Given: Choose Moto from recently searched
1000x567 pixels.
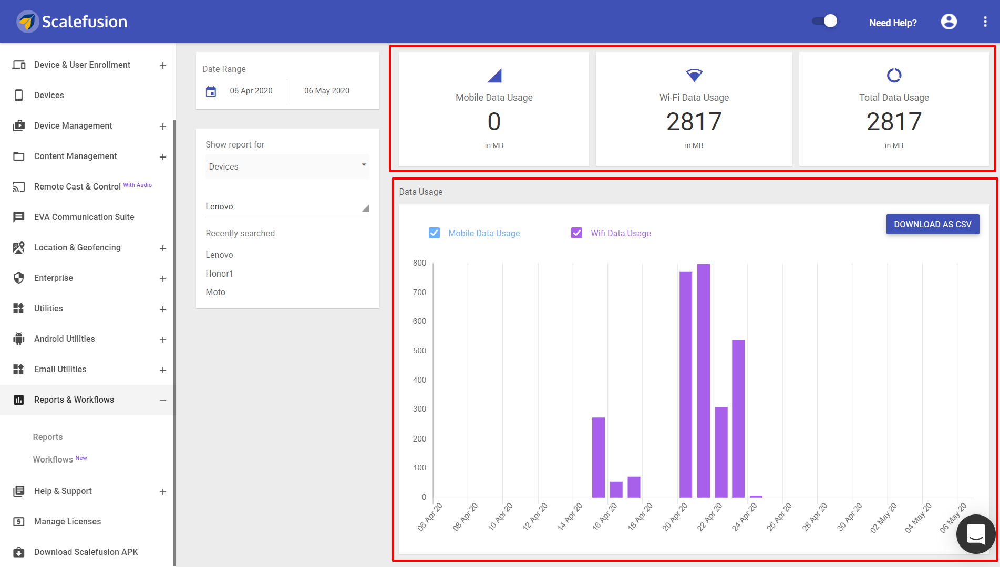Looking at the screenshot, I should tap(215, 292).
